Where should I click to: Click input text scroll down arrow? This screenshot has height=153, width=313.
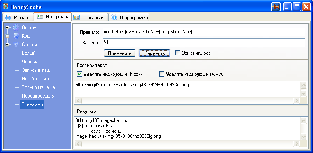(304, 93)
